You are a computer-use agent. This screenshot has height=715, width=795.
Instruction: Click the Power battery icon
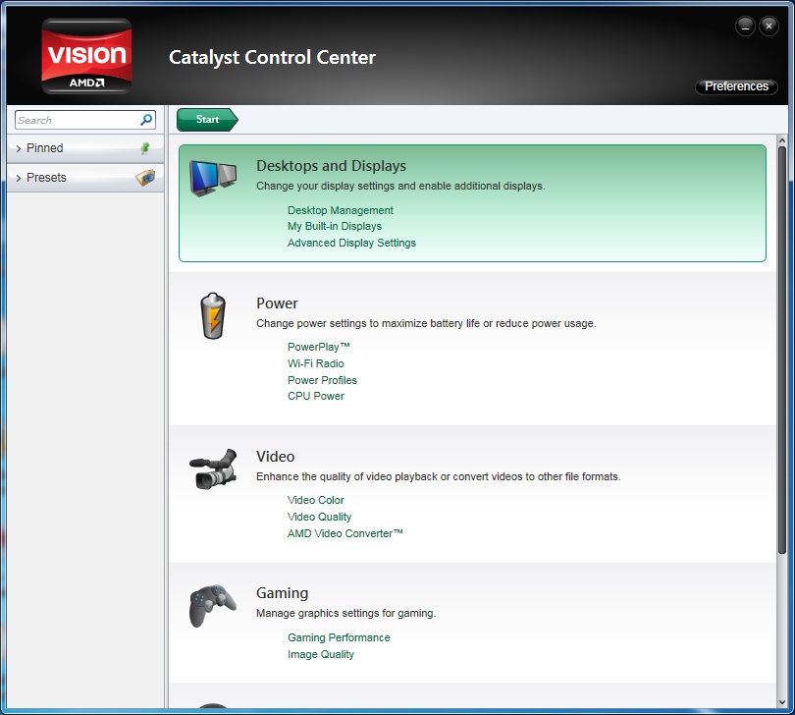click(213, 315)
